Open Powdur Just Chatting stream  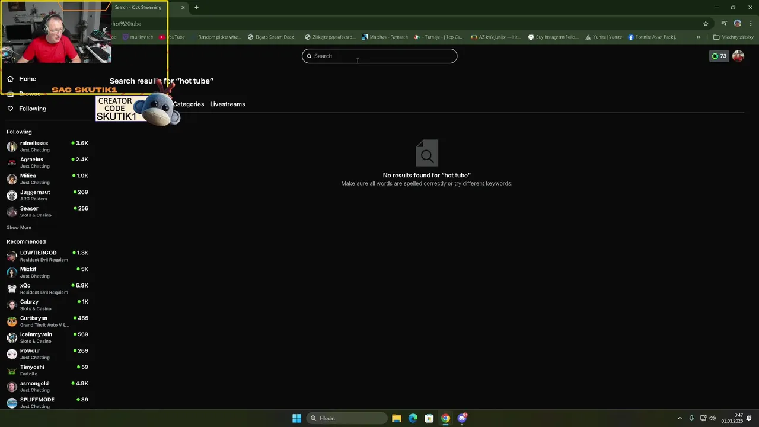pos(47,354)
